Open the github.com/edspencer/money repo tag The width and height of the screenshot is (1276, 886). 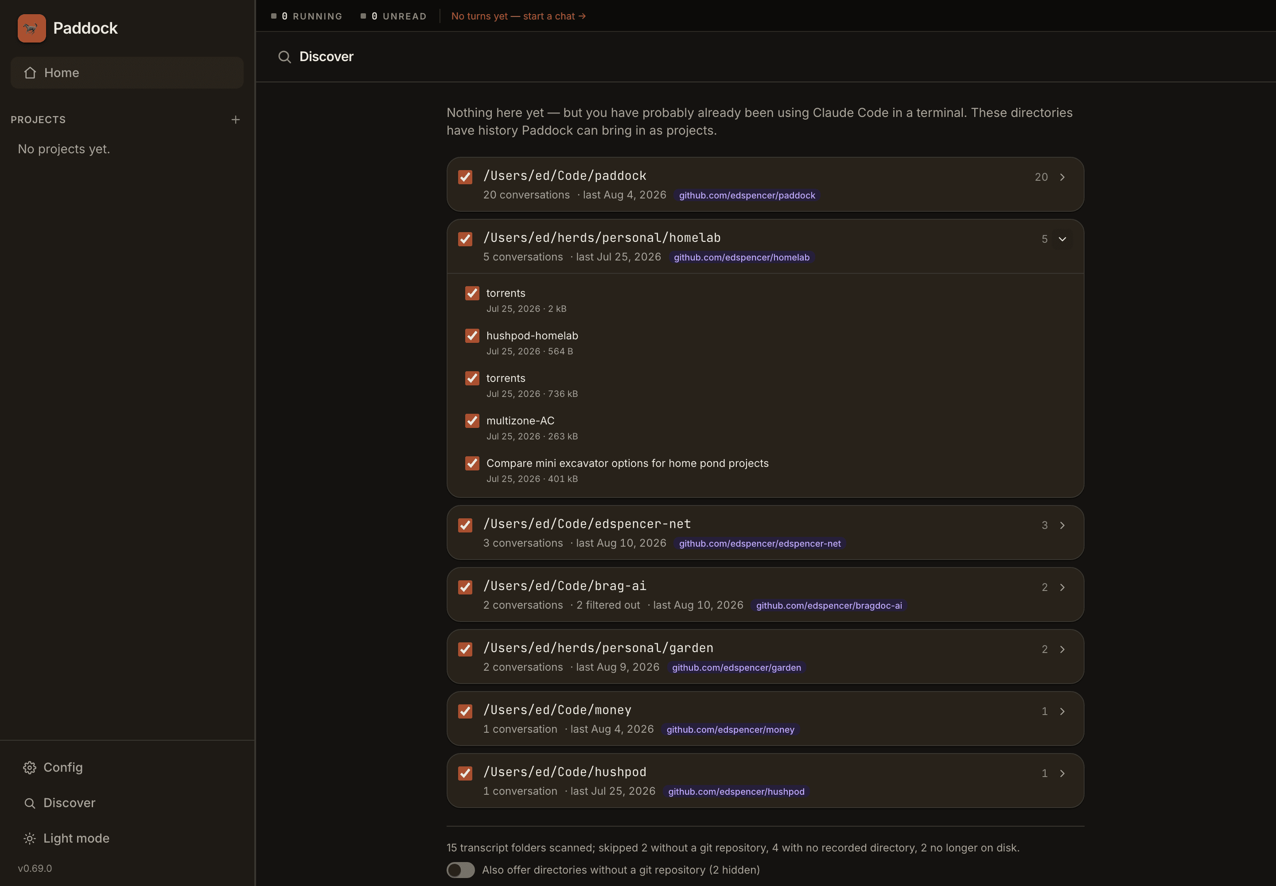click(x=730, y=730)
